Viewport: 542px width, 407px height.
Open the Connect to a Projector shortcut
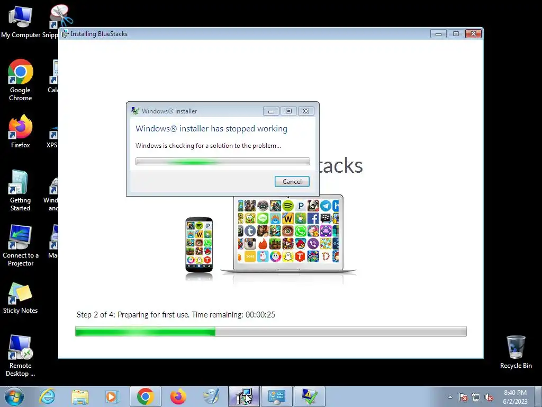click(x=21, y=246)
